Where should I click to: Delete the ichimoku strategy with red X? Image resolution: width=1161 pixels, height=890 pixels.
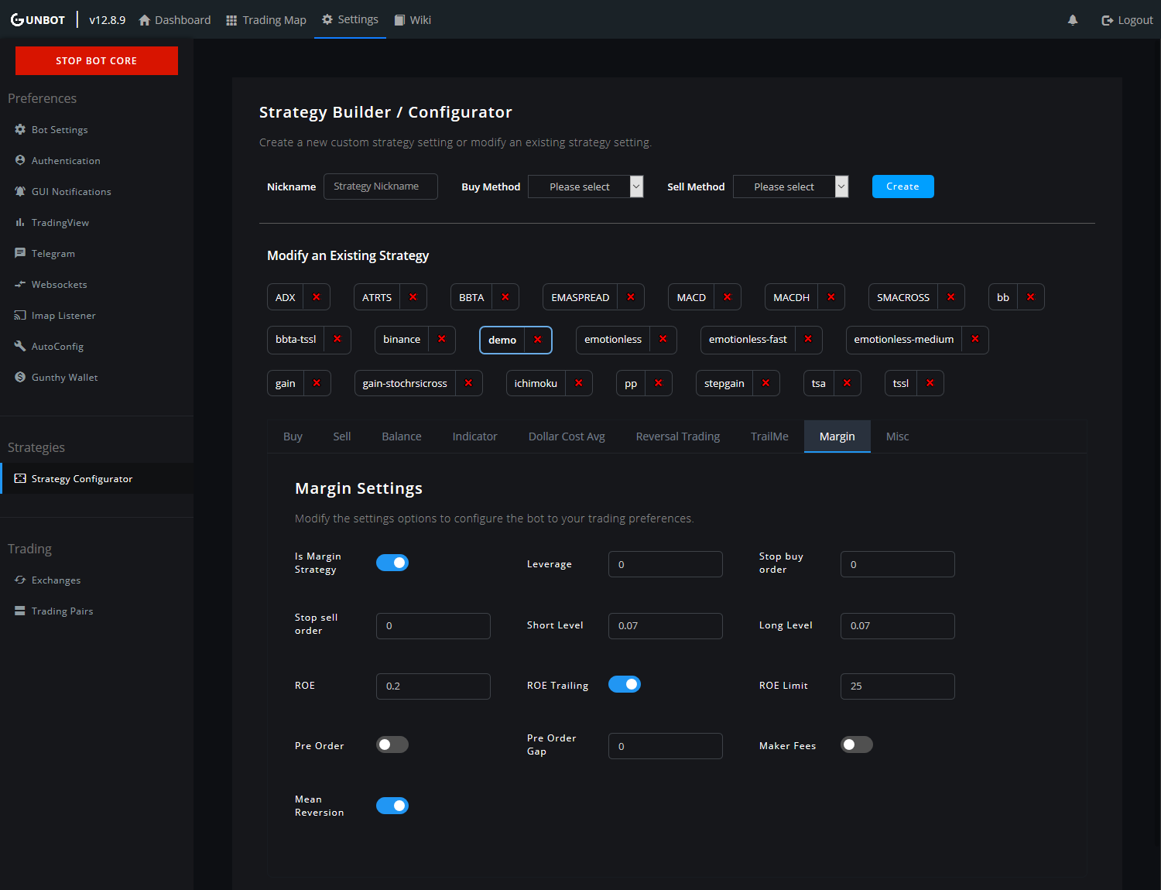(578, 383)
